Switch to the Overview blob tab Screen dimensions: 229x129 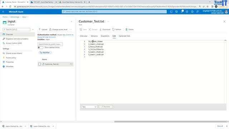(x=83, y=36)
